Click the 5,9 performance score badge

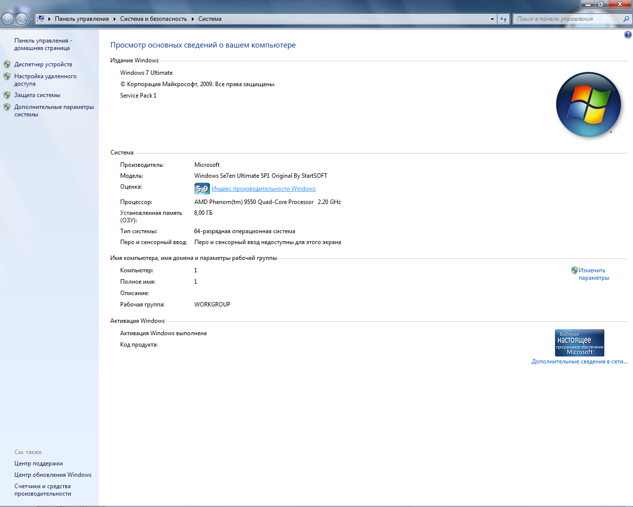tap(202, 189)
